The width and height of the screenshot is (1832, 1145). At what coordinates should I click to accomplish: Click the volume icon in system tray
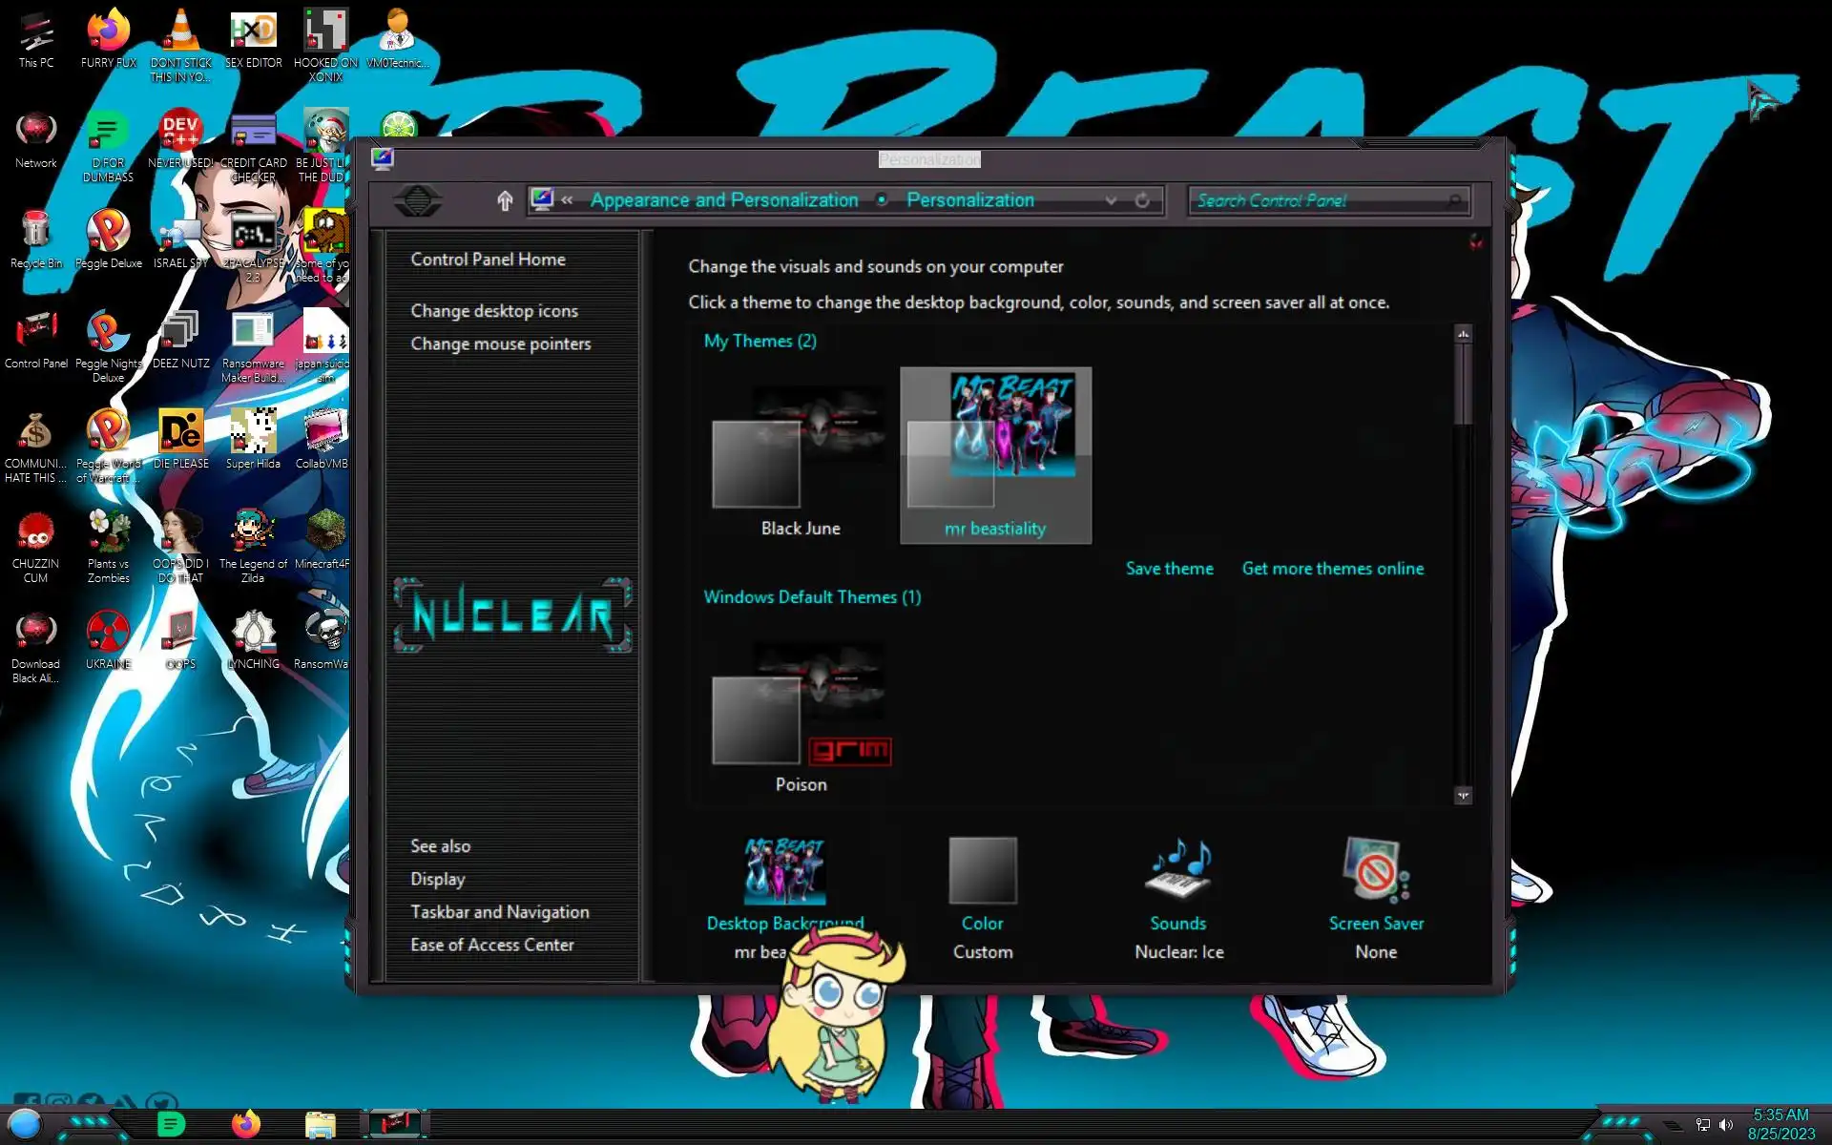point(1726,1125)
